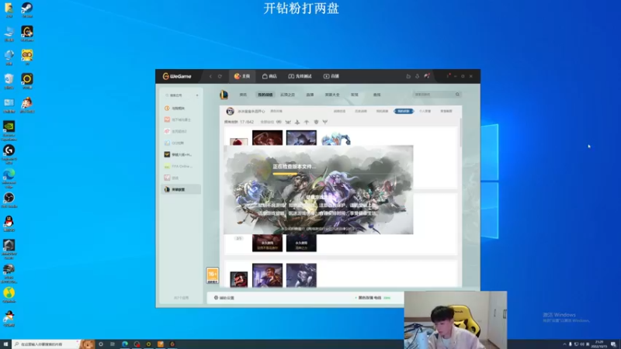The height and width of the screenshot is (349, 621).
Task: Open Task View on taskbar
Action: (113, 344)
